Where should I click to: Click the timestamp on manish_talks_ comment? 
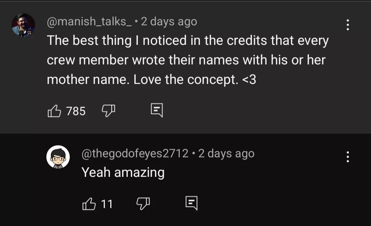pos(169,22)
